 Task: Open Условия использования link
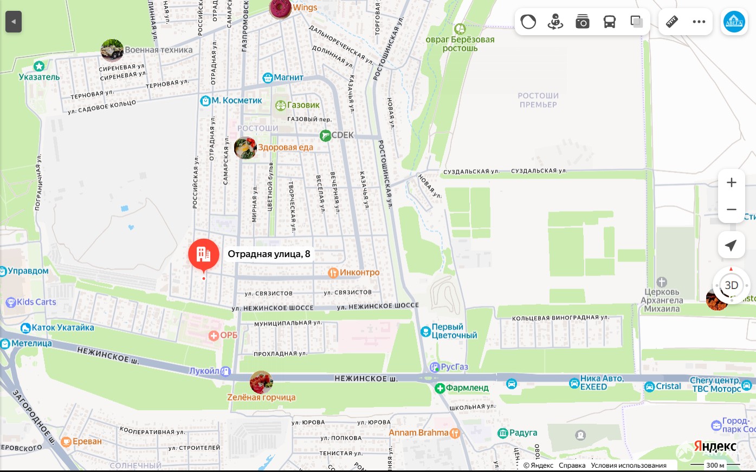(629, 466)
